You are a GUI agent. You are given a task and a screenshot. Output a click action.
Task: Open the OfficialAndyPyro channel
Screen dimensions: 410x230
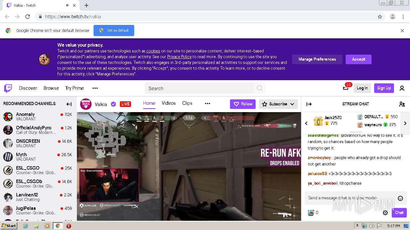pos(38,130)
